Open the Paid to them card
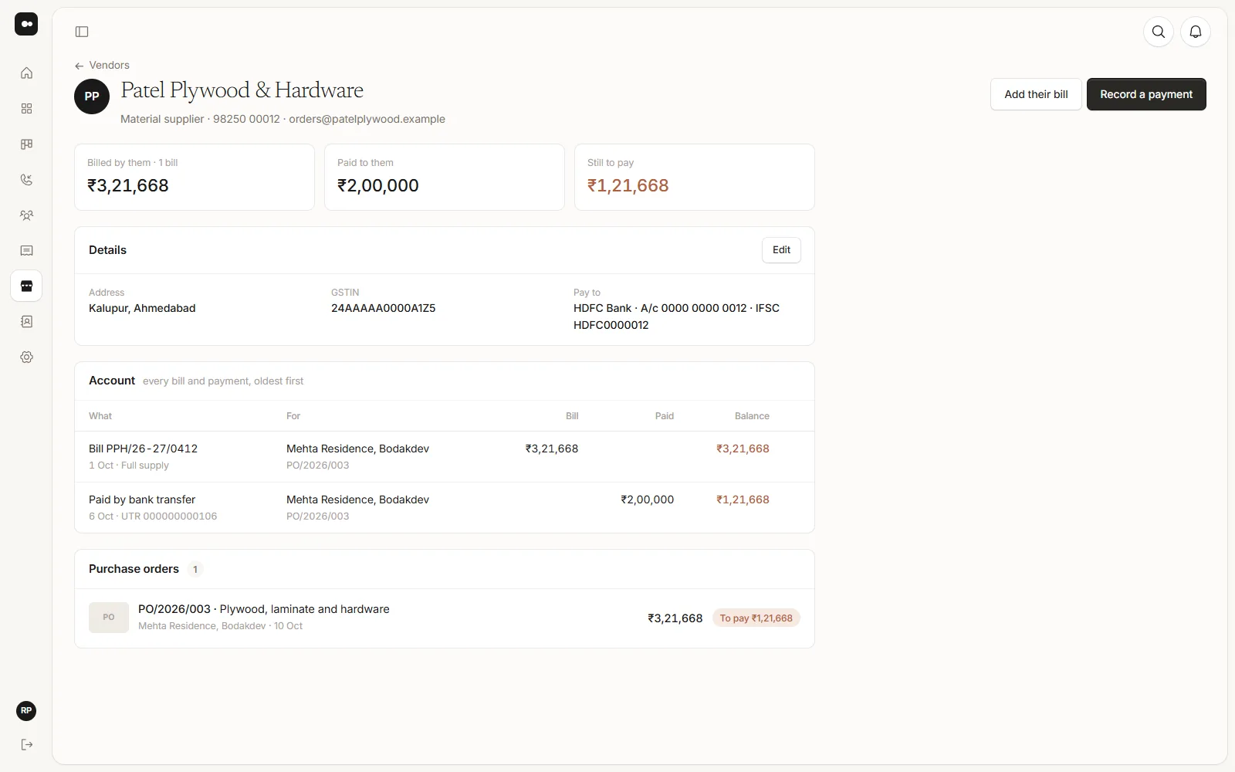The height and width of the screenshot is (772, 1235). [445, 177]
